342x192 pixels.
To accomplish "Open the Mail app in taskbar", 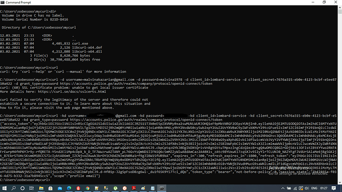I will click(x=60, y=189).
